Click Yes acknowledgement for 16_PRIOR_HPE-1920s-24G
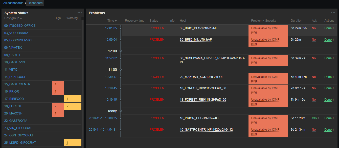 314,118
